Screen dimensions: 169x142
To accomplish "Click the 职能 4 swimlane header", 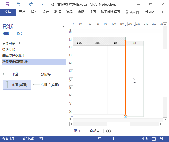I will pyautogui.click(x=116, y=43).
